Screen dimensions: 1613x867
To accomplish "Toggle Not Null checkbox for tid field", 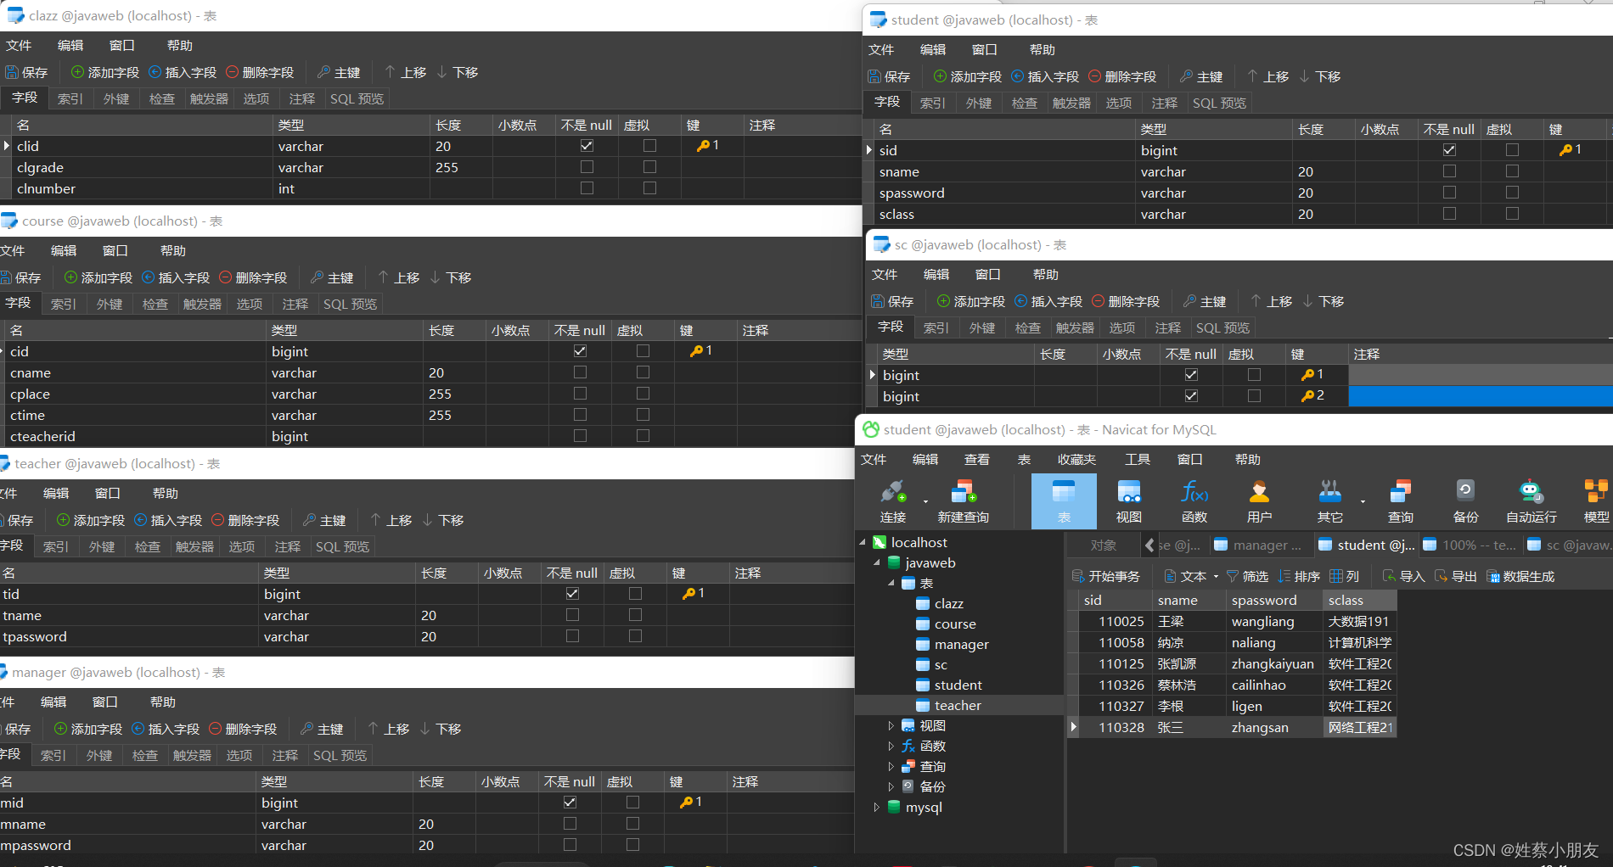I will click(572, 594).
